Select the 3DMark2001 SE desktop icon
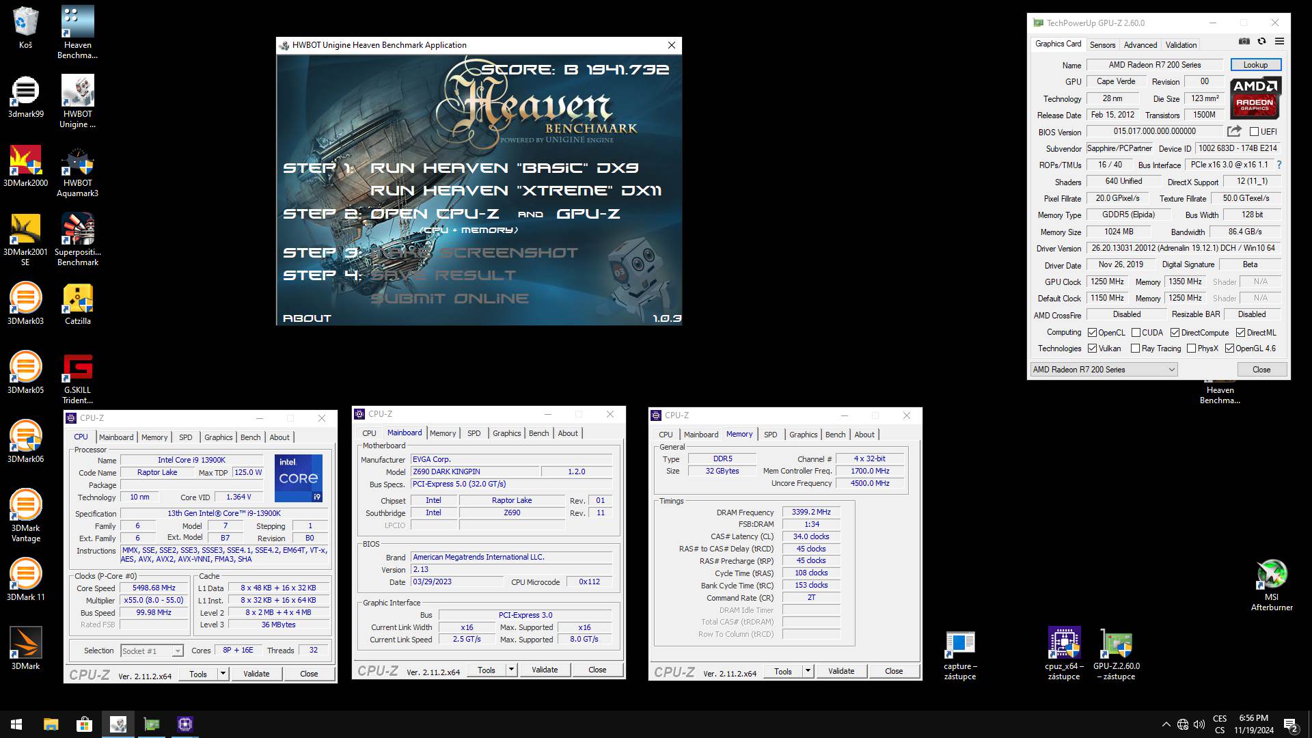Viewport: 1312px width, 738px height. (x=25, y=239)
